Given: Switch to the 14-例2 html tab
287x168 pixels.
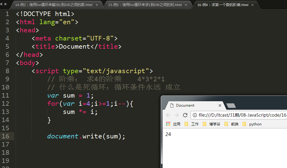Looking at the screenshot, I should [x=54, y=5].
